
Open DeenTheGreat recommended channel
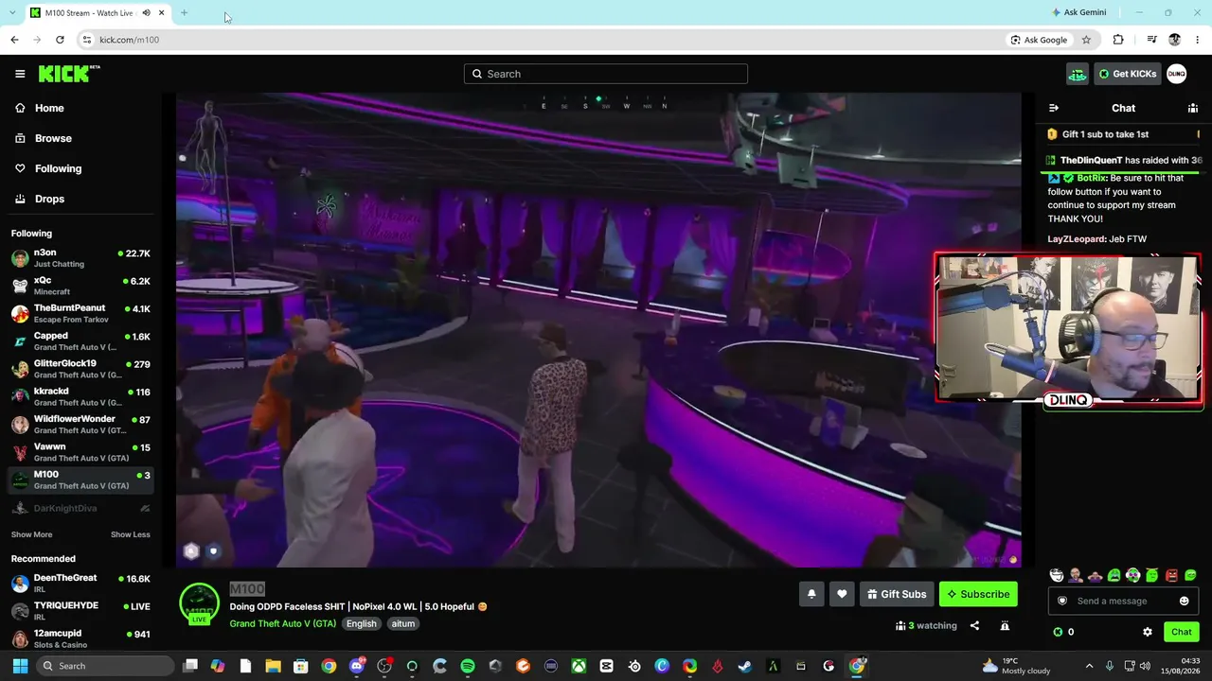click(x=80, y=583)
